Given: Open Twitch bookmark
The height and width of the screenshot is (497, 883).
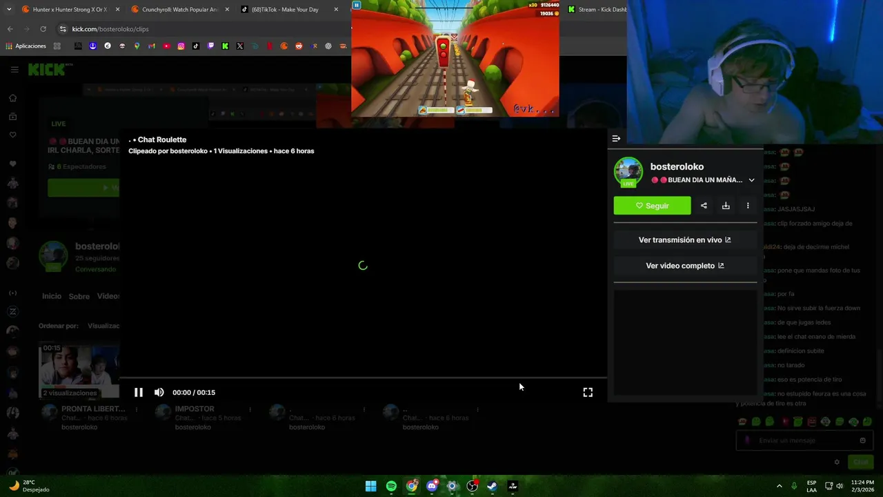Looking at the screenshot, I should tap(211, 46).
